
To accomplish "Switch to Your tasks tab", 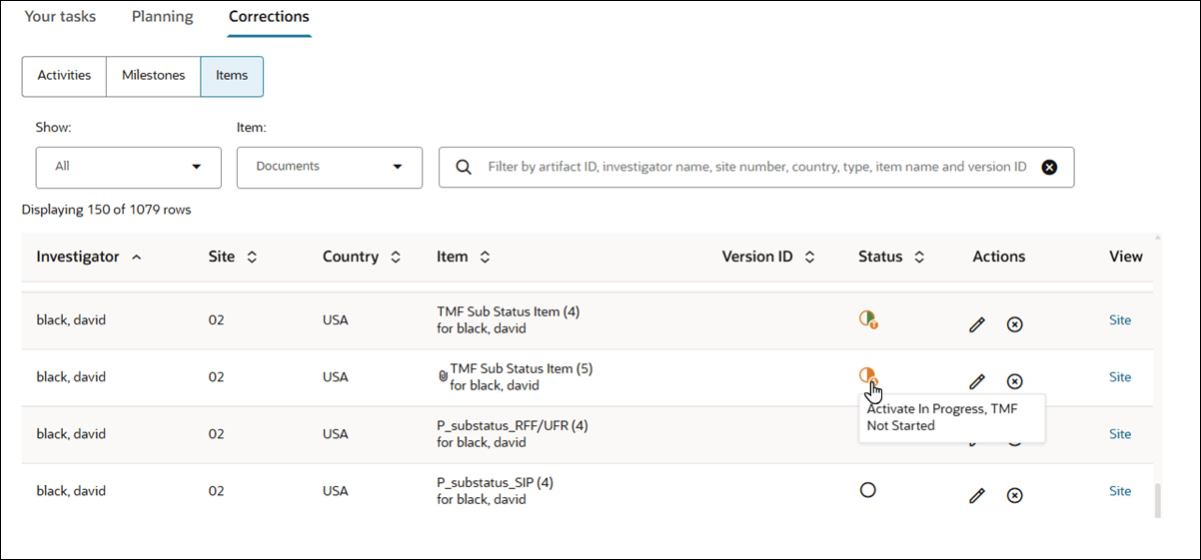I will (60, 16).
